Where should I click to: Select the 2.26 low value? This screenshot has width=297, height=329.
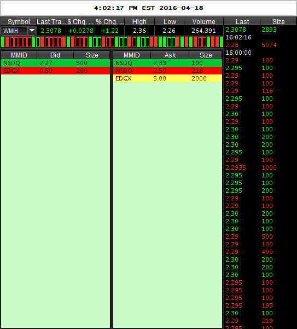pos(169,31)
